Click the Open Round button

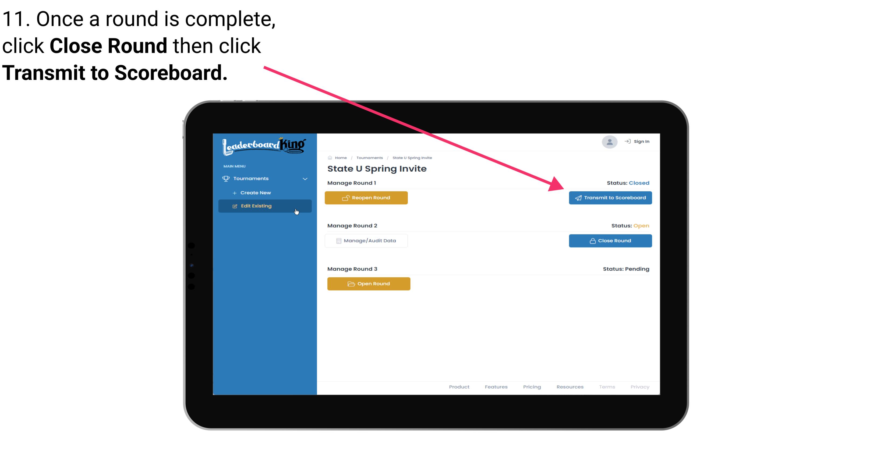[369, 283]
